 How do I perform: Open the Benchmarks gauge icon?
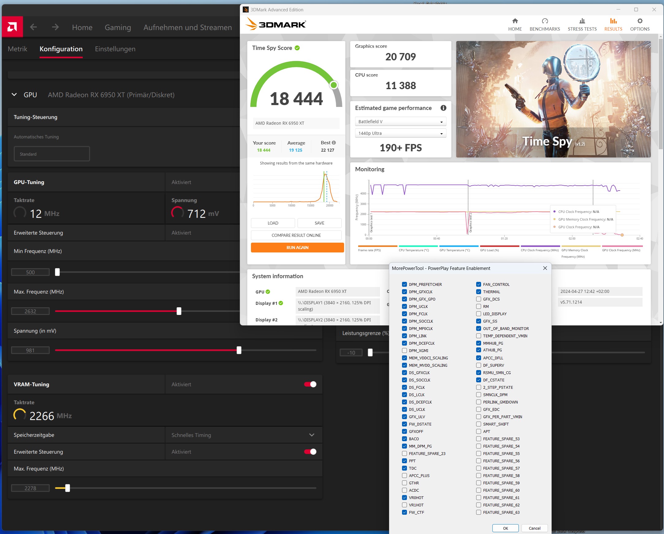pyautogui.click(x=544, y=21)
